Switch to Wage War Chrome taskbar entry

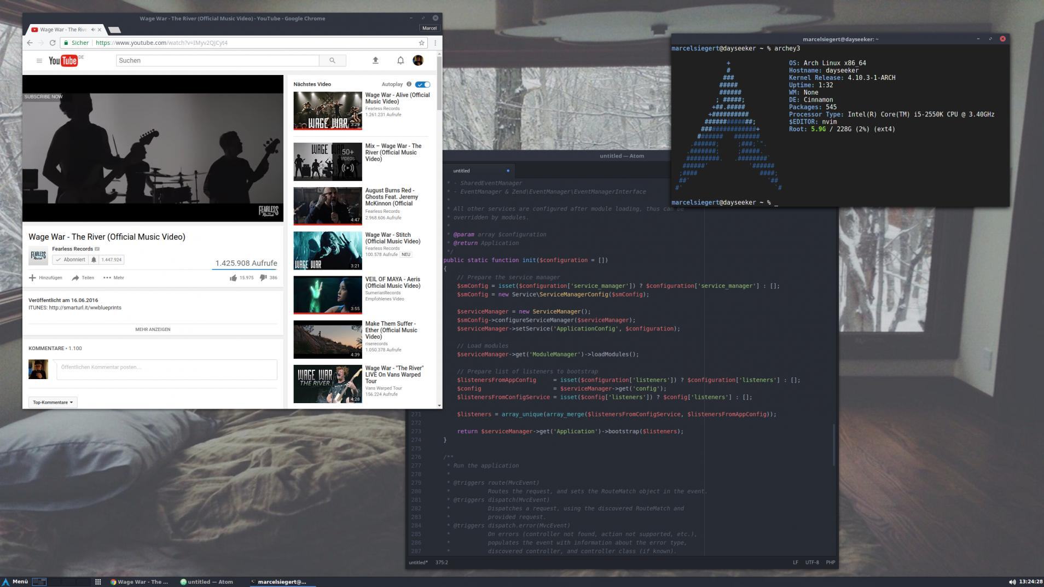[140, 582]
